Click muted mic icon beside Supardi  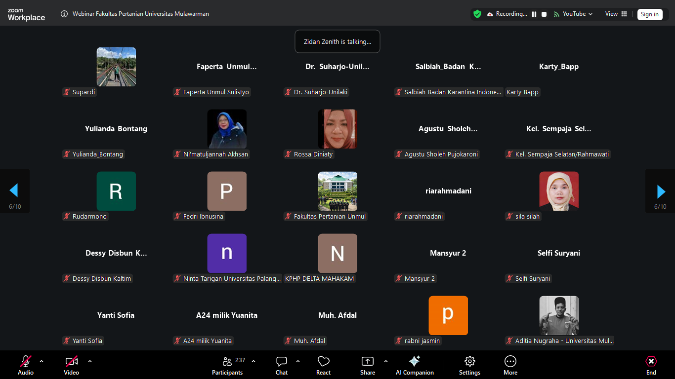(x=66, y=92)
